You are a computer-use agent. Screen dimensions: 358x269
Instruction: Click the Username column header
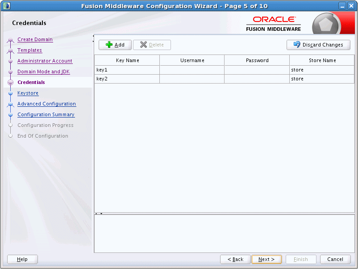(x=192, y=60)
